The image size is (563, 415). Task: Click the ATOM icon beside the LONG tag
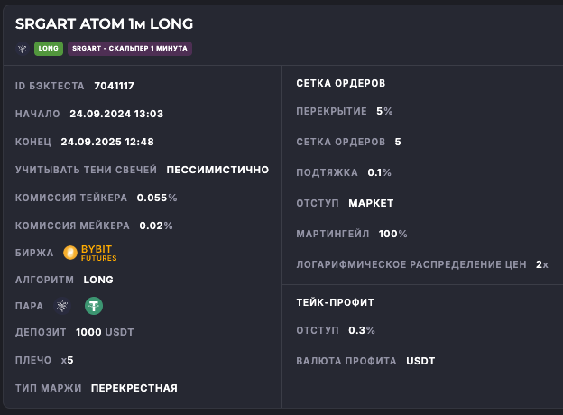pyautogui.click(x=23, y=48)
